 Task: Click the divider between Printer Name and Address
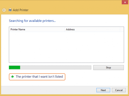(65, 29)
